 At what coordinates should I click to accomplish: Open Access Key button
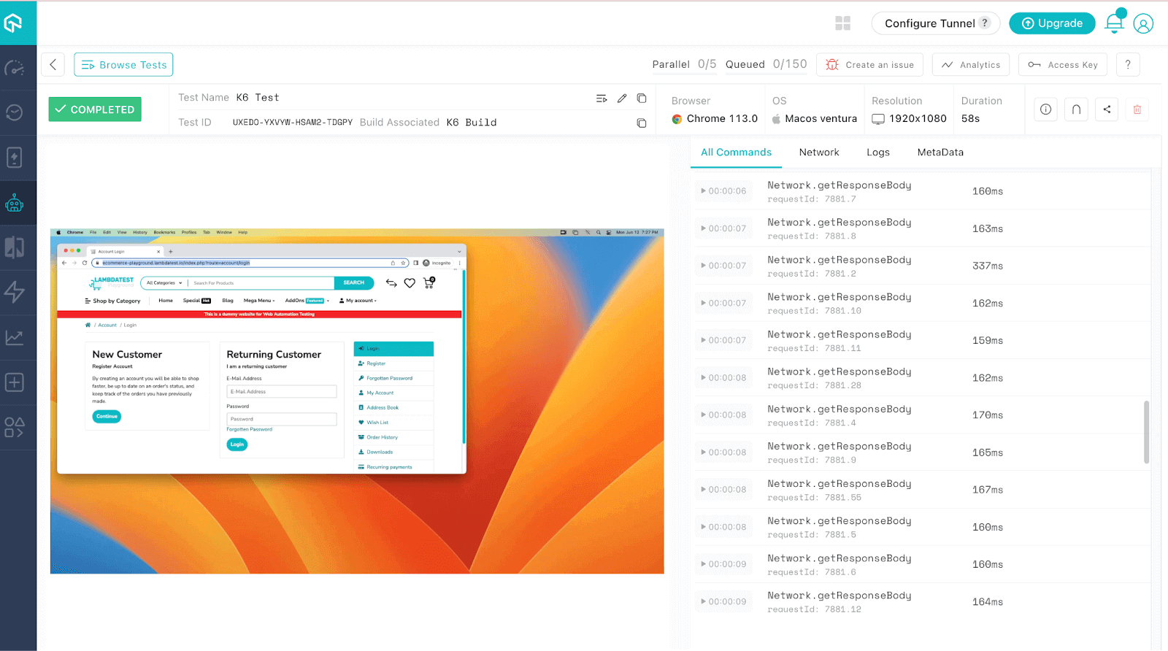pos(1063,64)
